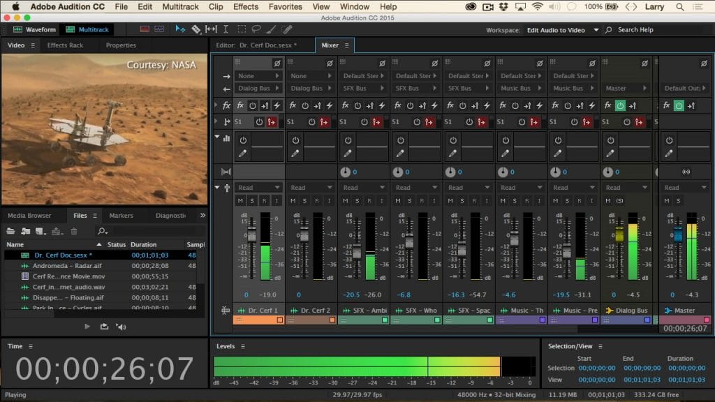The image size is (715, 402).
Task: Click the play preview icon below the file list
Action: (x=87, y=326)
